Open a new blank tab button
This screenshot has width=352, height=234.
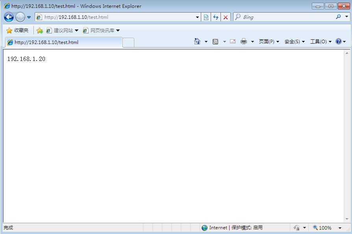pos(128,42)
